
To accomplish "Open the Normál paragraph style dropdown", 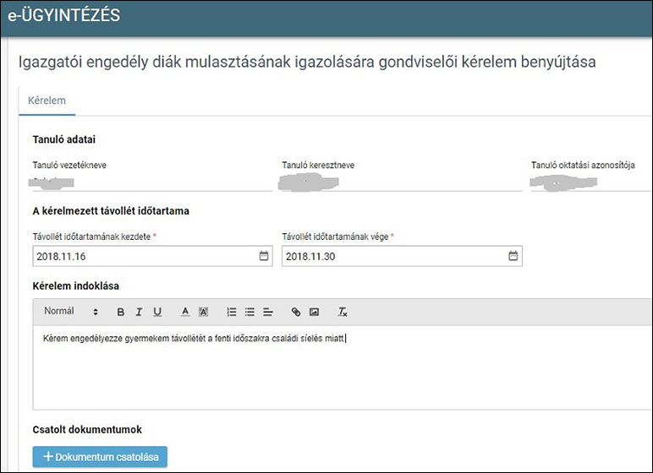I will click(x=71, y=311).
